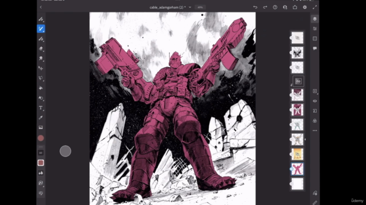Select the Eyedropper tool
The width and height of the screenshot is (366, 205).
pos(41,118)
